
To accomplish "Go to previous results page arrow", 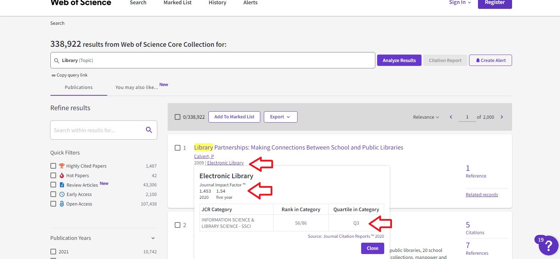I will click(451, 117).
